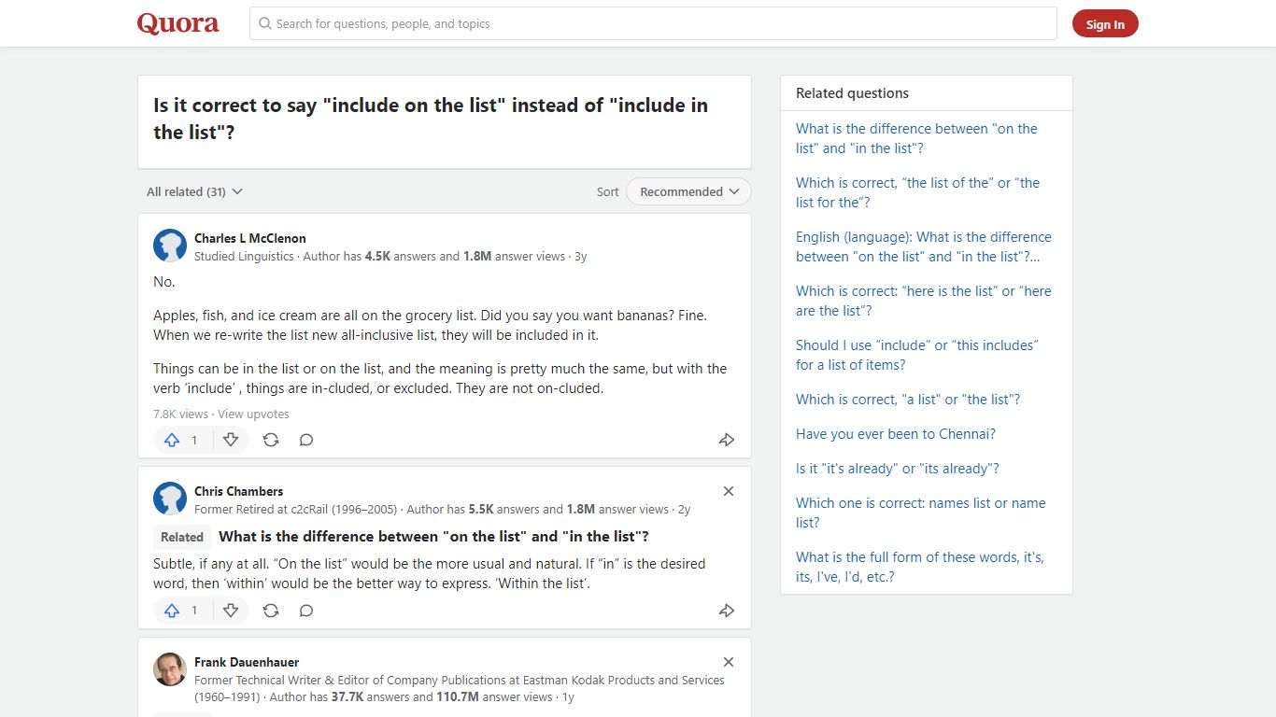
Task: Open "it's already or its already" question
Action: (898, 469)
